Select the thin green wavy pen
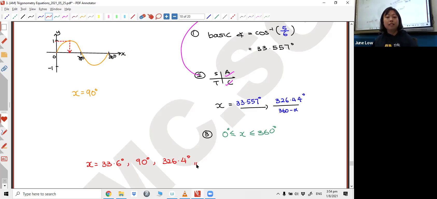This screenshot has height=199, width=437. pyautogui.click(x=267, y=17)
